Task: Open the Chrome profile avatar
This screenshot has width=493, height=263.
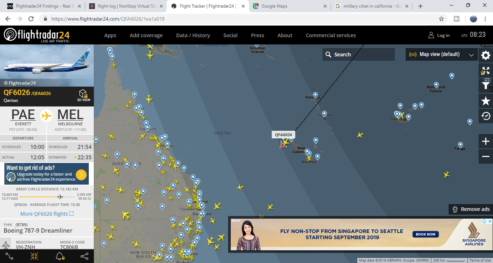Action: pos(474,19)
